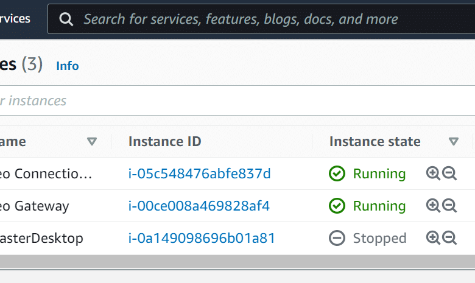Click the search magnifier icon in top bar
475x283 pixels.
[x=66, y=19]
